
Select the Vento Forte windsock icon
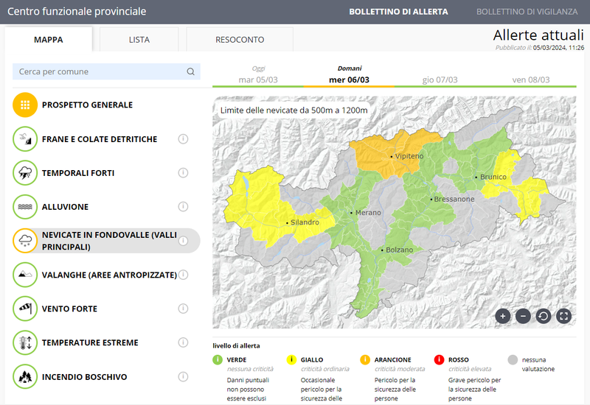tap(25, 309)
